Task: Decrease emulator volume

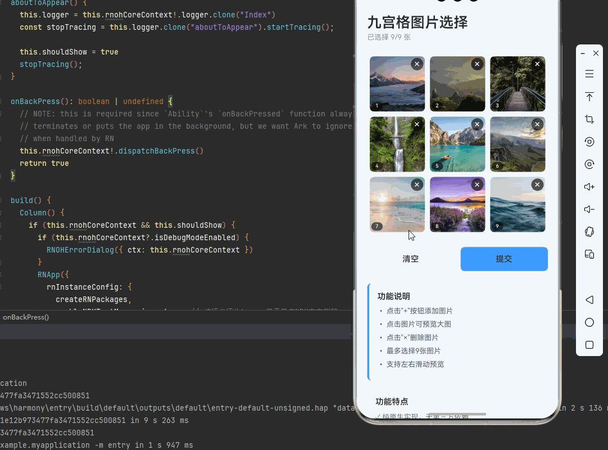Action: click(589, 209)
